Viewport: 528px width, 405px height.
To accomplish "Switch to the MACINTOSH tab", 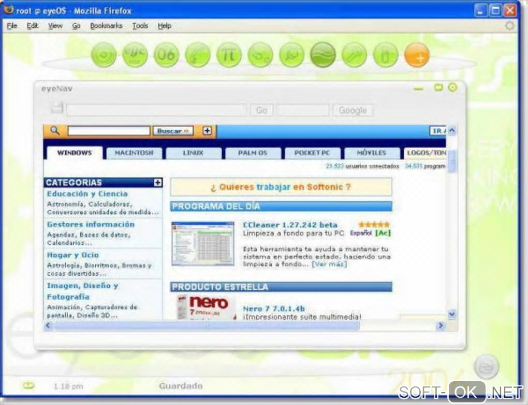I will tap(134, 153).
